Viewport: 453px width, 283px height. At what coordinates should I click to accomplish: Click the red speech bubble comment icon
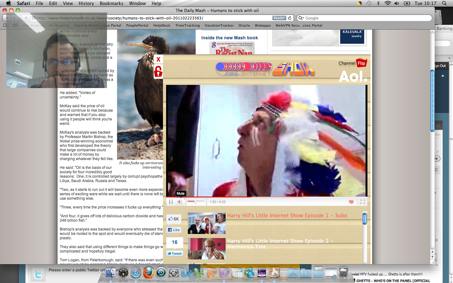pyautogui.click(x=351, y=202)
